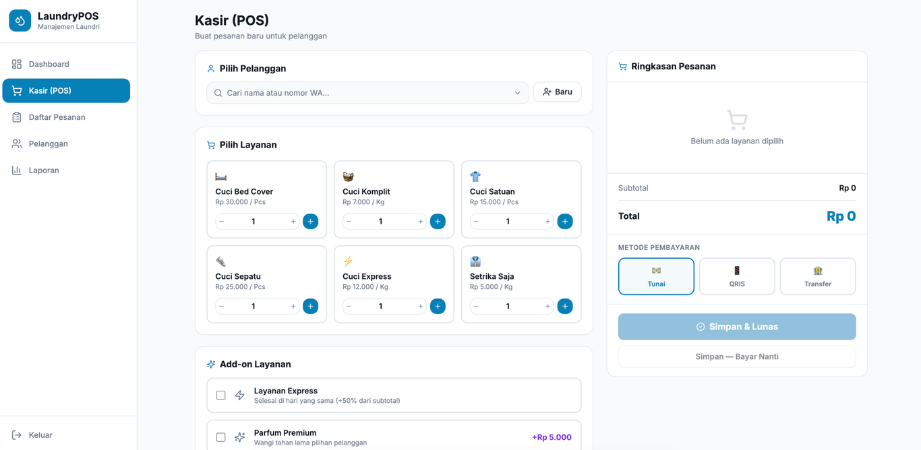Enable Layanan Express add-on checkbox
The image size is (921, 450).
pos(221,395)
